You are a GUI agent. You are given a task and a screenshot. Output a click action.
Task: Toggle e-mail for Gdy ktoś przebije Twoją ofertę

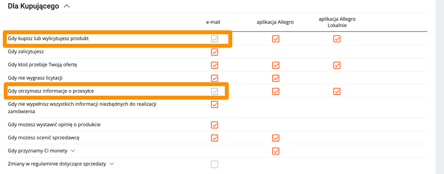[214, 65]
